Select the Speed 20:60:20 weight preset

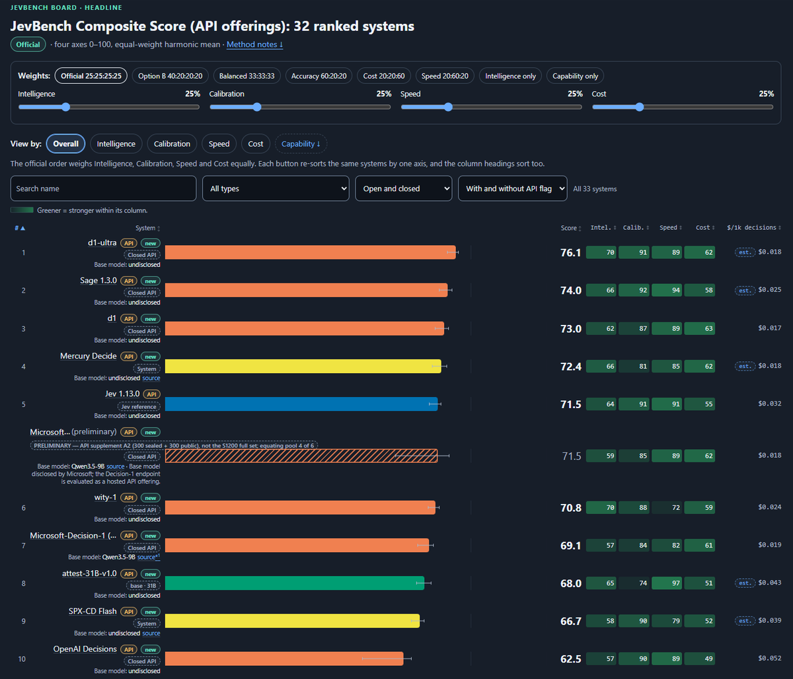pyautogui.click(x=445, y=76)
